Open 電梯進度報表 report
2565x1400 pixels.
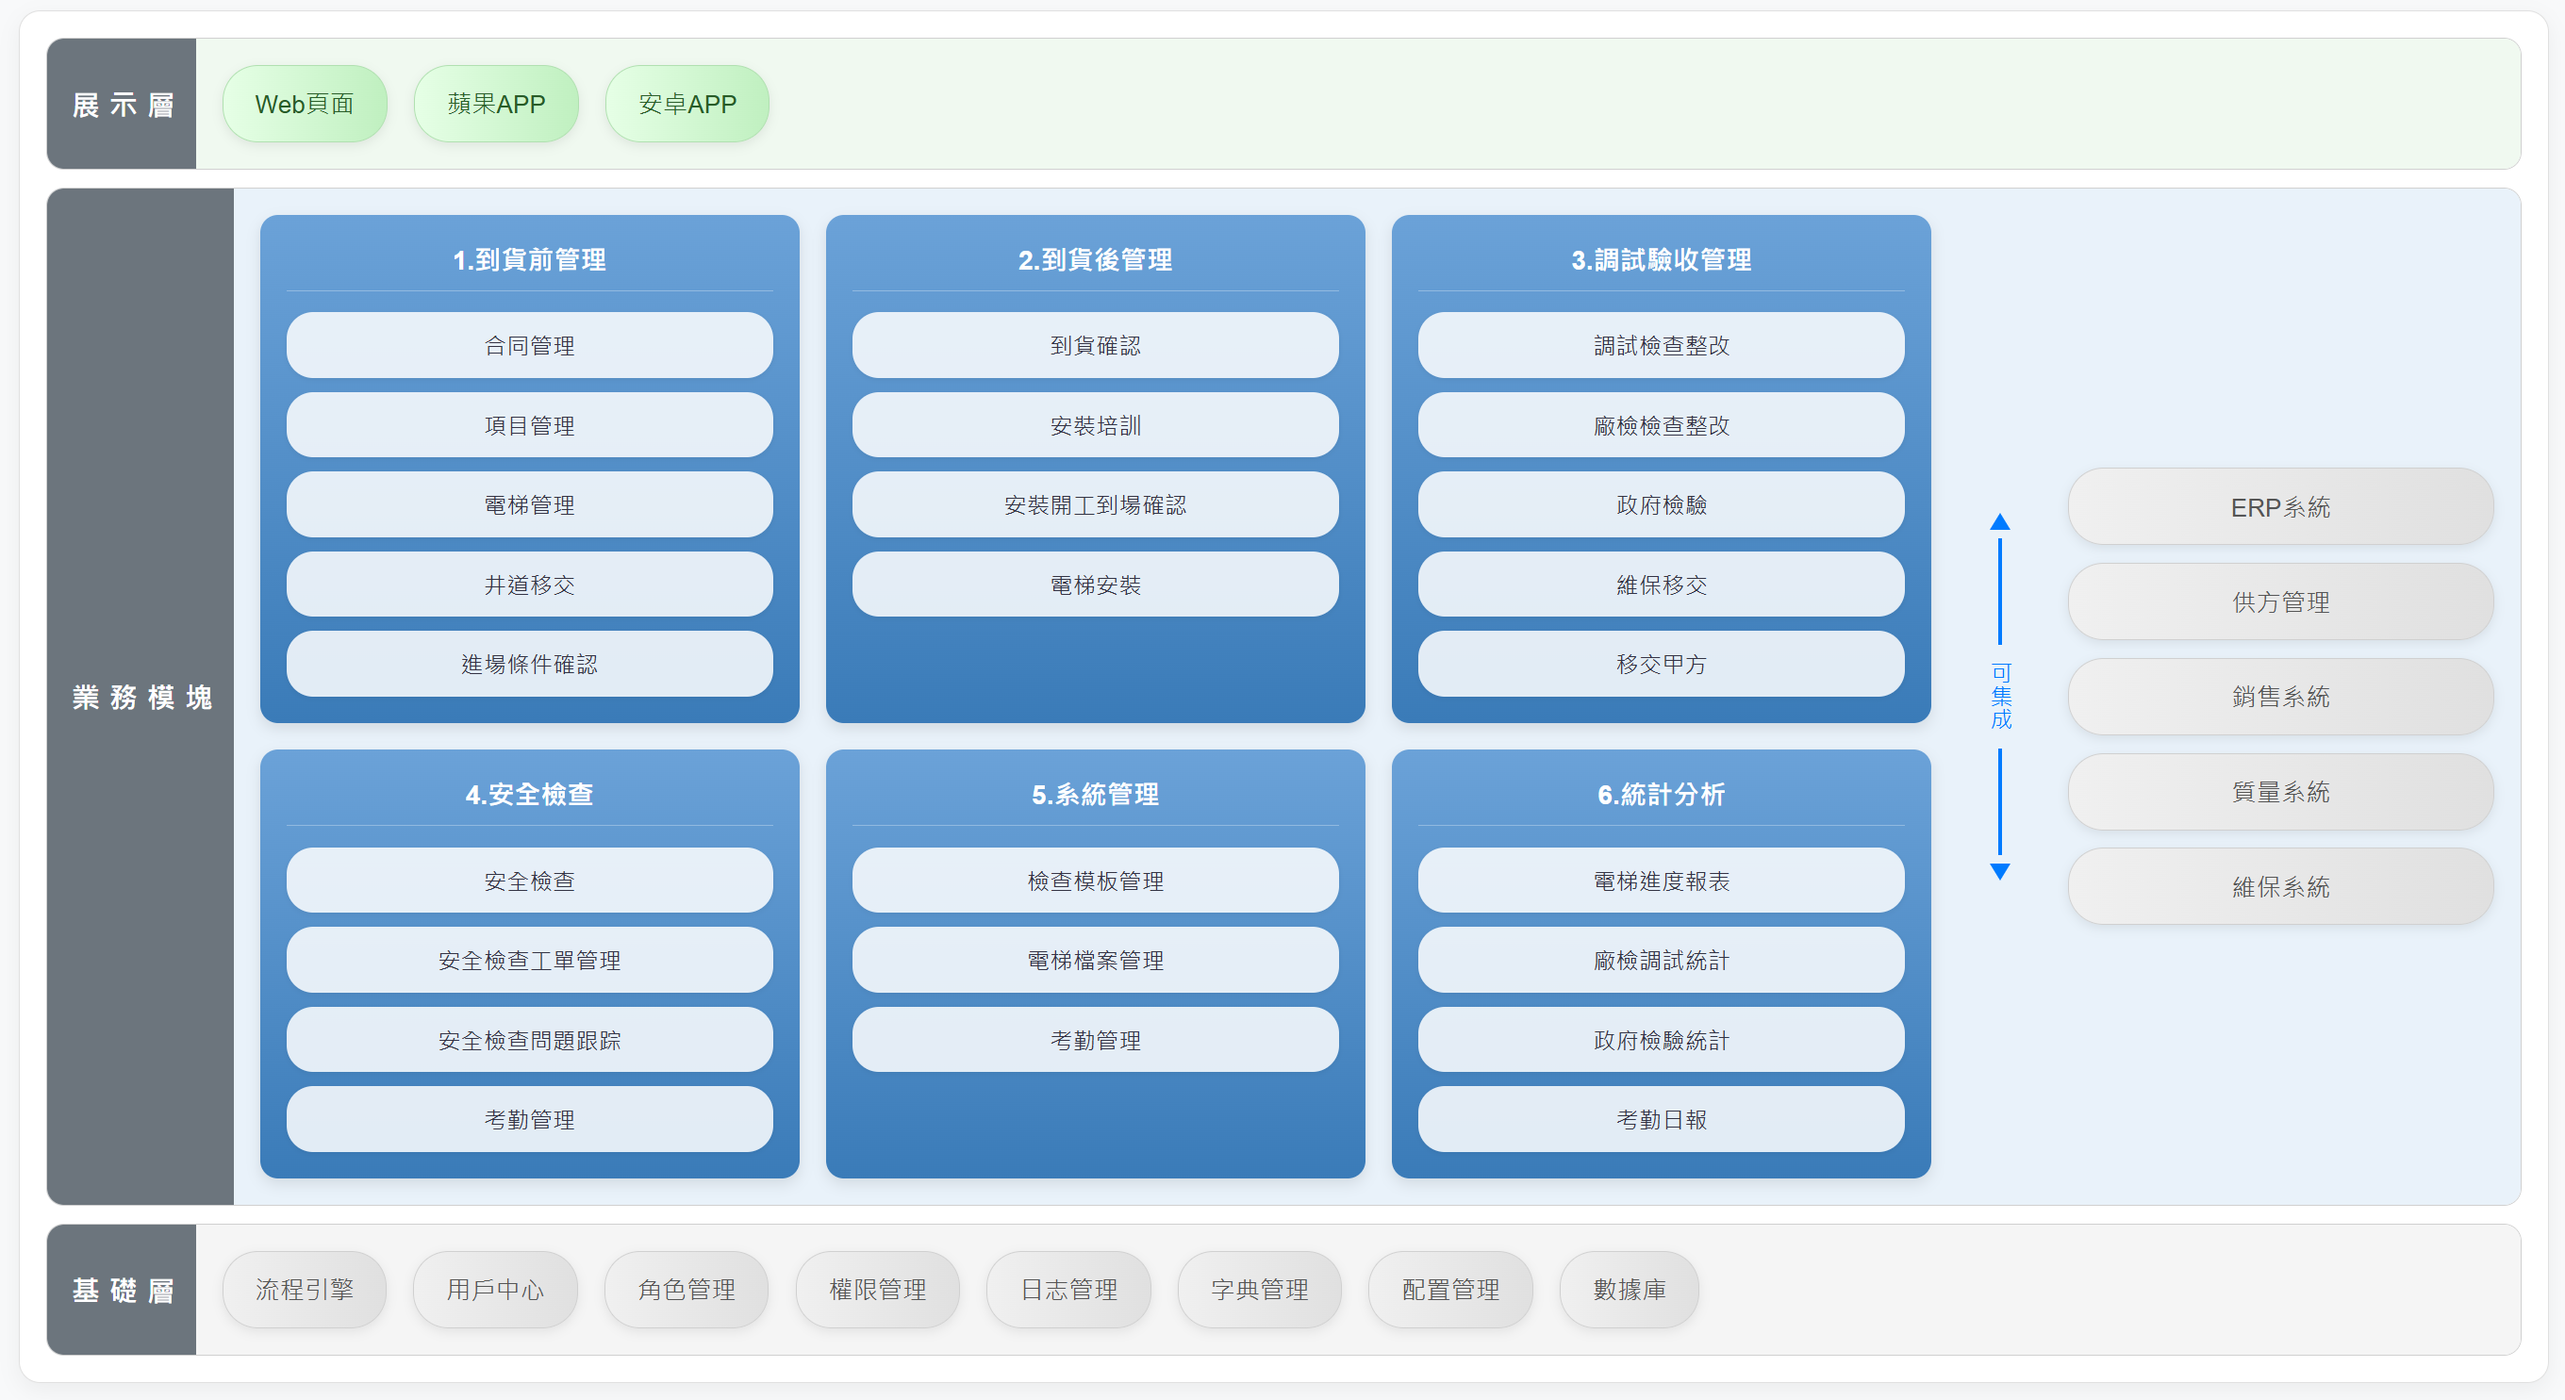1660,881
